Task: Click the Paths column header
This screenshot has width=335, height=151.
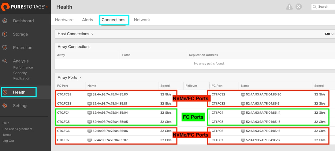Action: click(126, 55)
